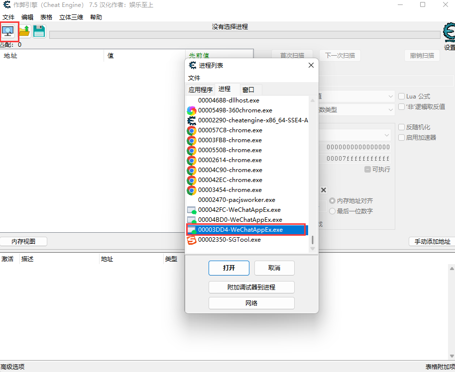455x372 pixels.
Task: Toggle the '非'逻辑取反值 checkbox
Action: (402, 107)
